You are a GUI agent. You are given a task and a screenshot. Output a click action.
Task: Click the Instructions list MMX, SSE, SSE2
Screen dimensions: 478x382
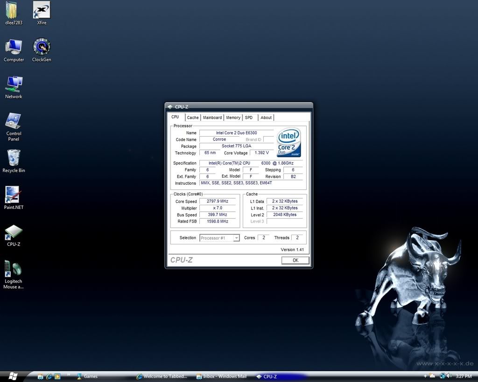(x=251, y=183)
